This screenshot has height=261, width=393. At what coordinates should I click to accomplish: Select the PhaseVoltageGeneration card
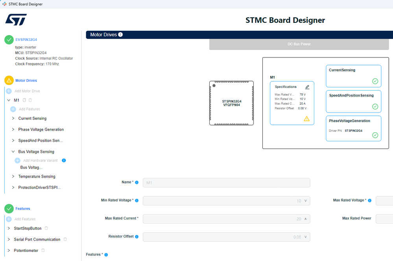tap(353, 128)
